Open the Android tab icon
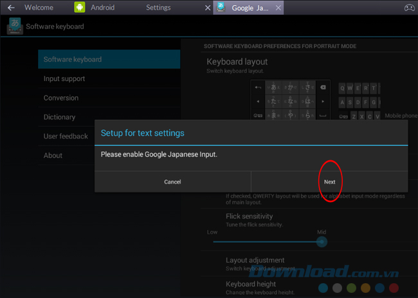 (x=80, y=8)
